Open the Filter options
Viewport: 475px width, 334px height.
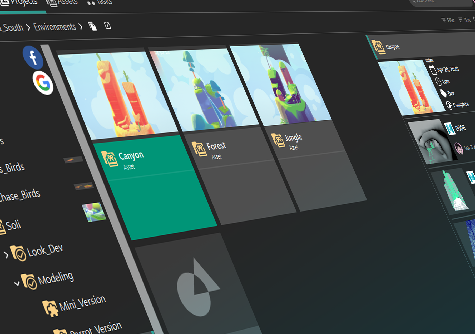coord(448,20)
